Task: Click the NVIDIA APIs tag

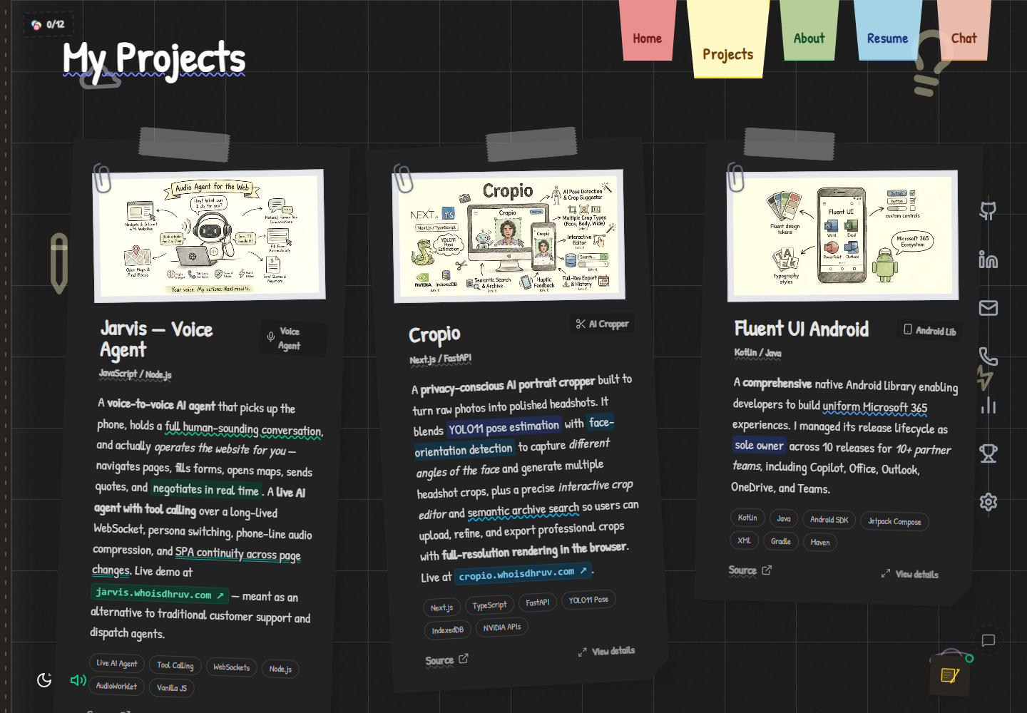Action: coord(502,627)
